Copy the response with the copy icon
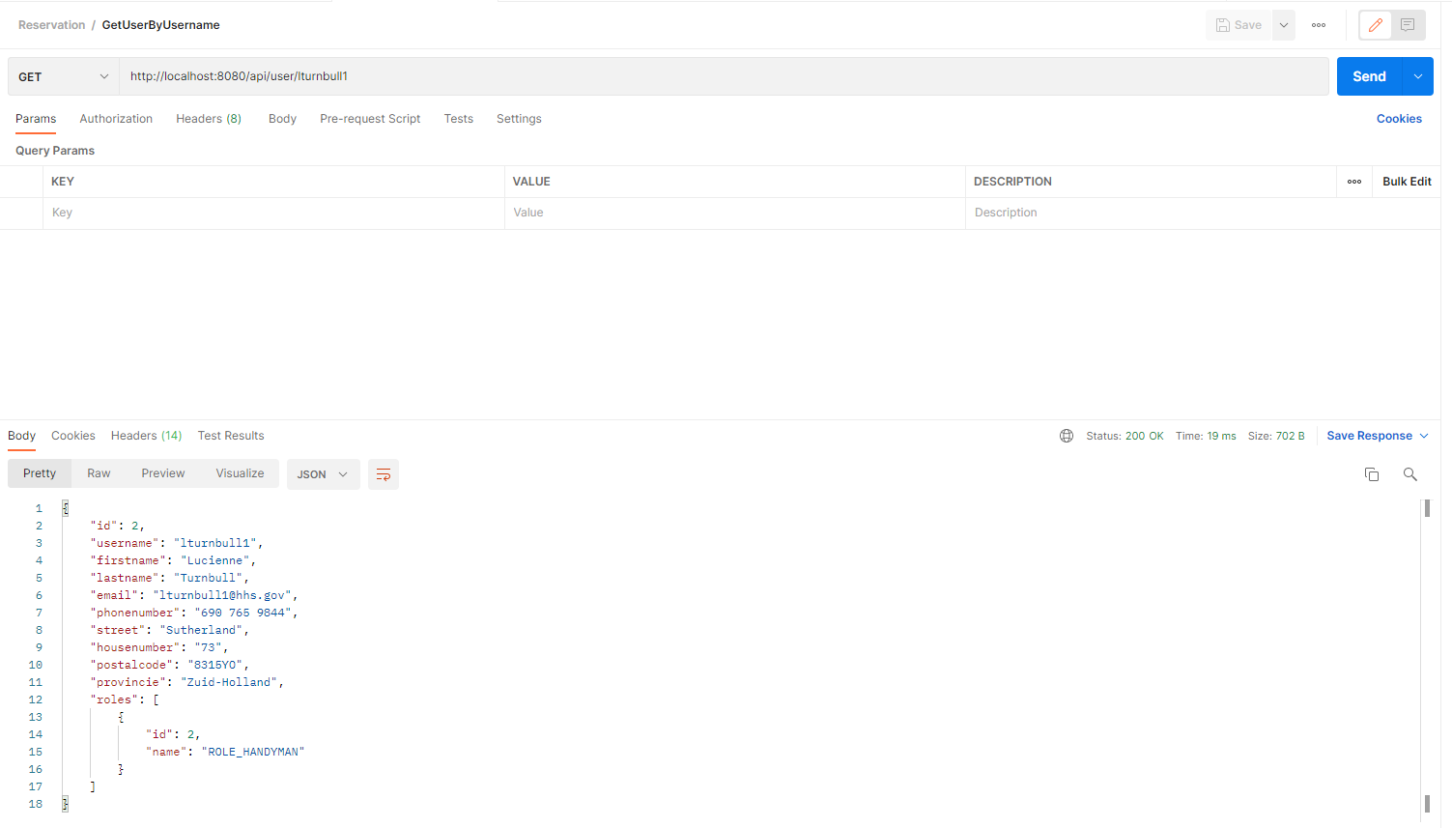Viewport: 1452px width, 828px height. pos(1372,474)
